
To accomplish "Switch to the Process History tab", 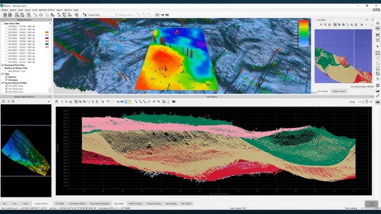I will [x=154, y=203].
